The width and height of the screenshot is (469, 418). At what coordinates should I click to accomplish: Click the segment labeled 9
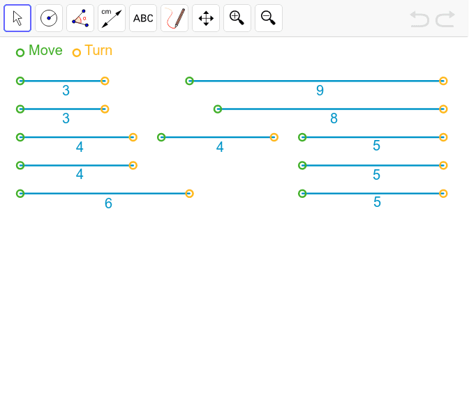tap(316, 81)
